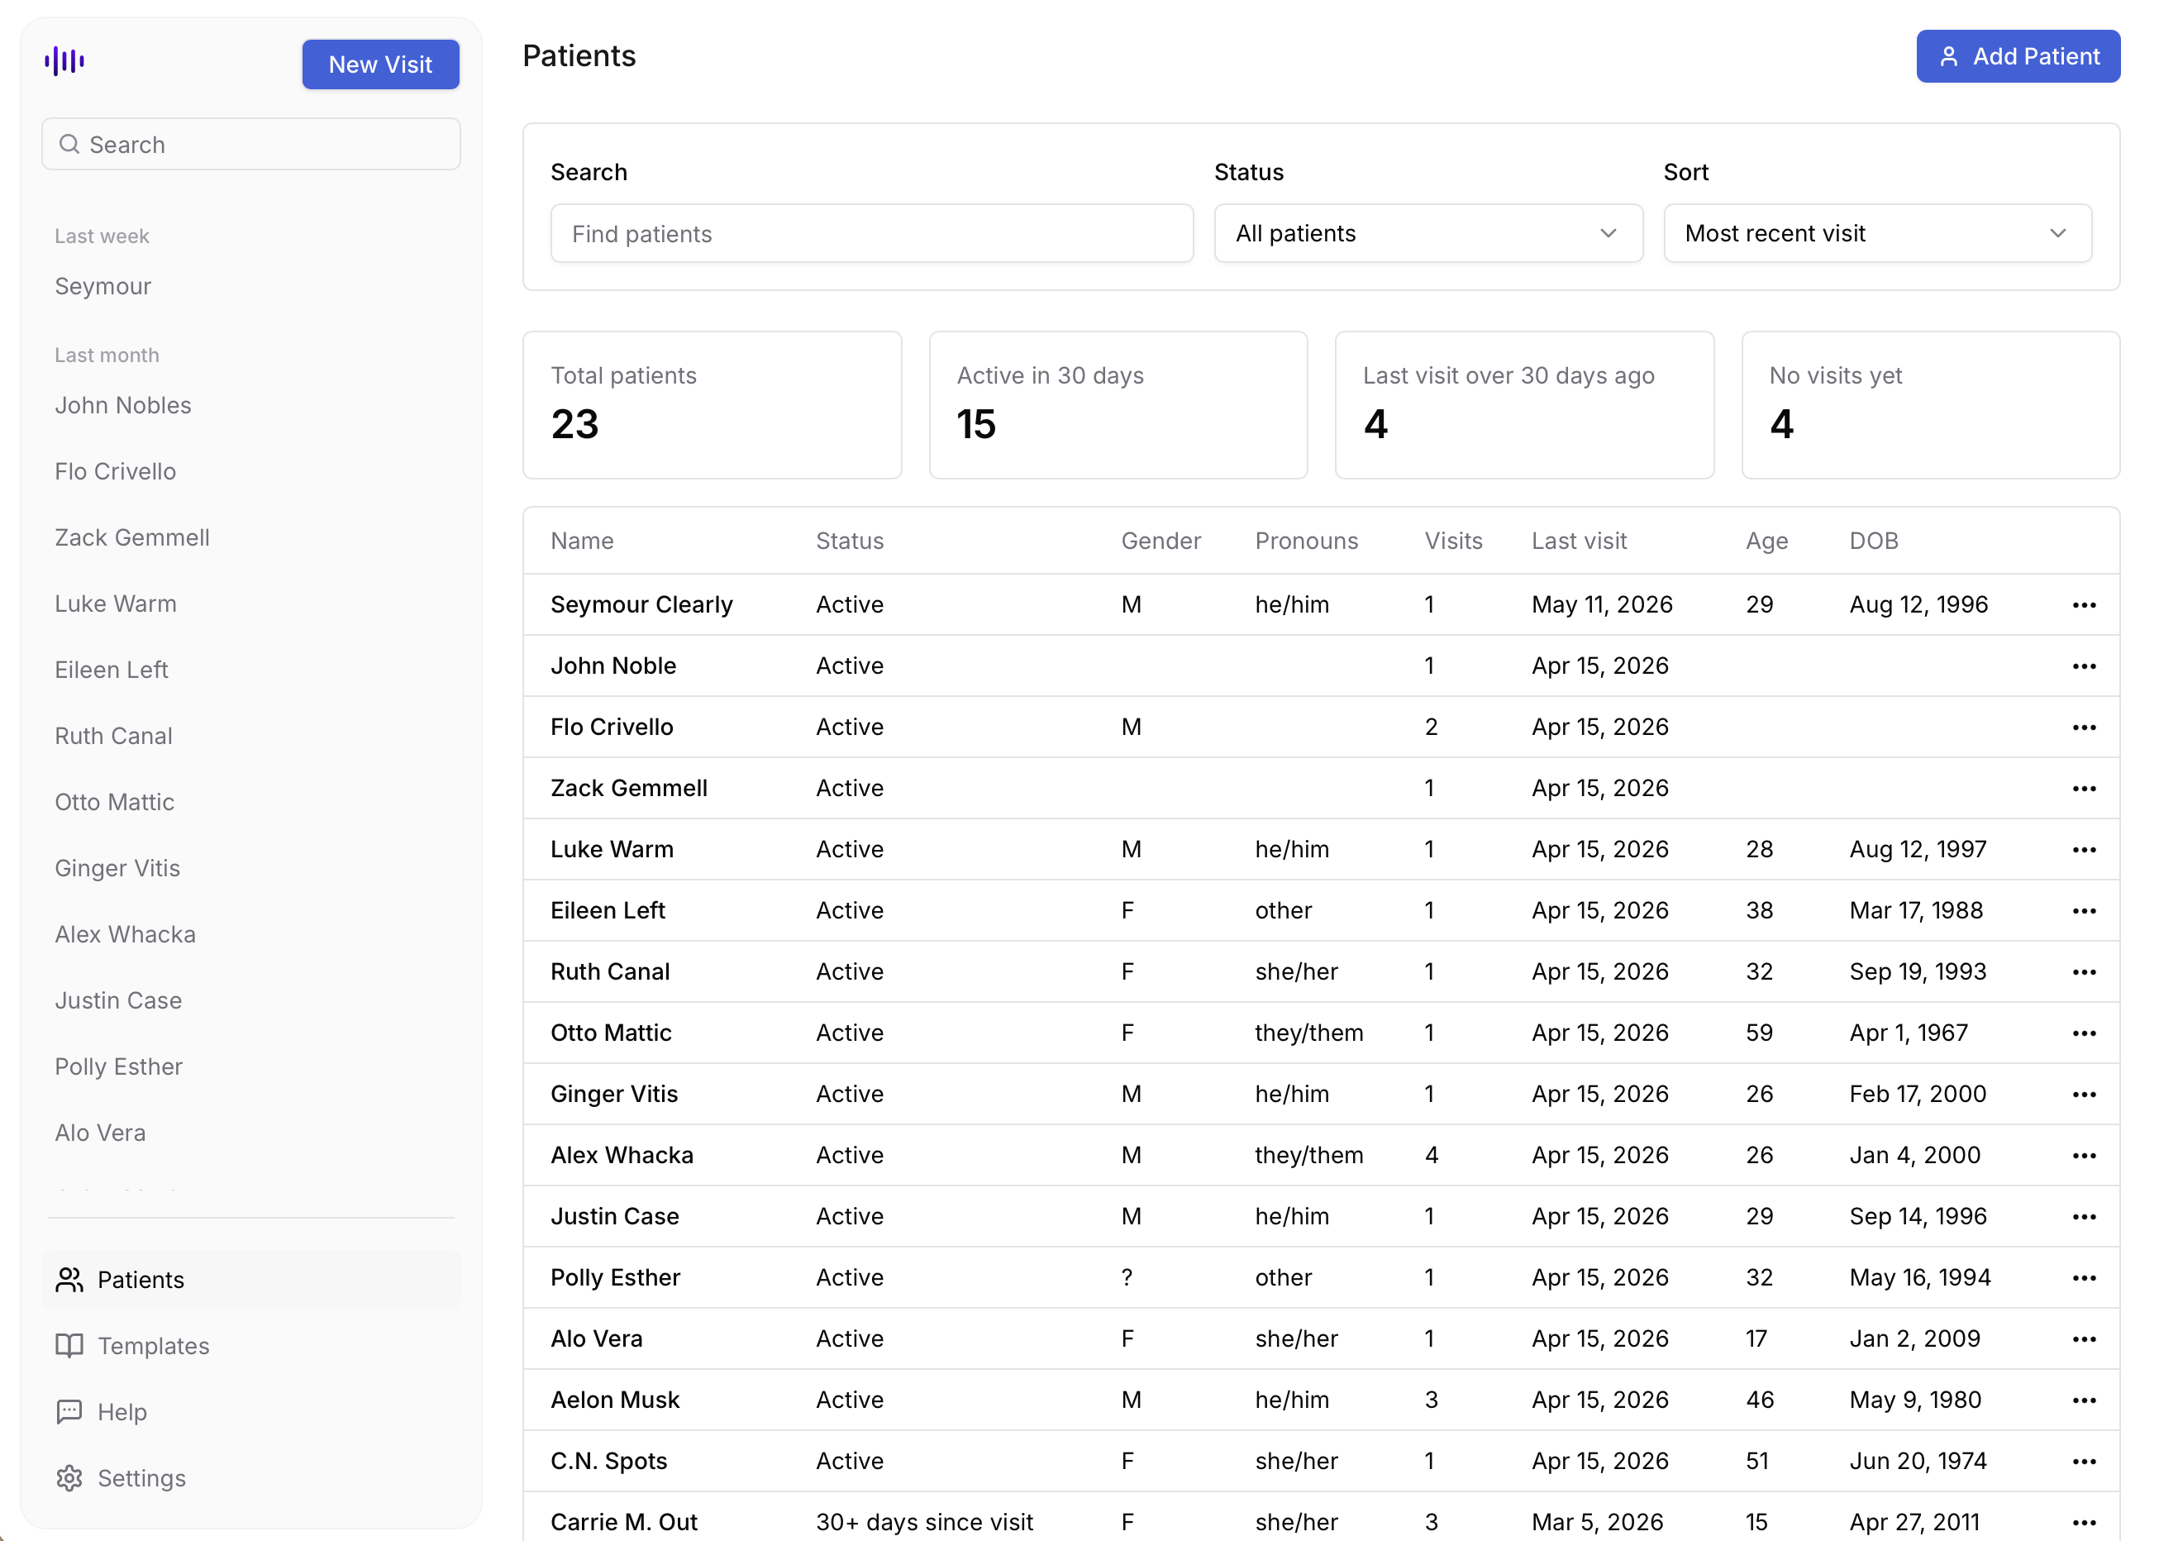
Task: Expand the Status filter 'All patients' dropdown
Action: tap(1427, 233)
